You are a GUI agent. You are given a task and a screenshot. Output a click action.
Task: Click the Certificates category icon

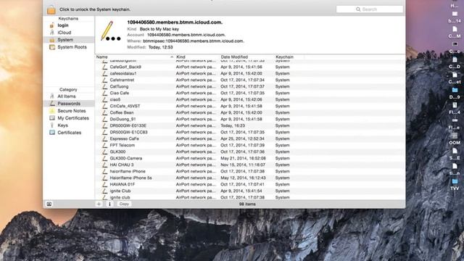pyautogui.click(x=52, y=133)
